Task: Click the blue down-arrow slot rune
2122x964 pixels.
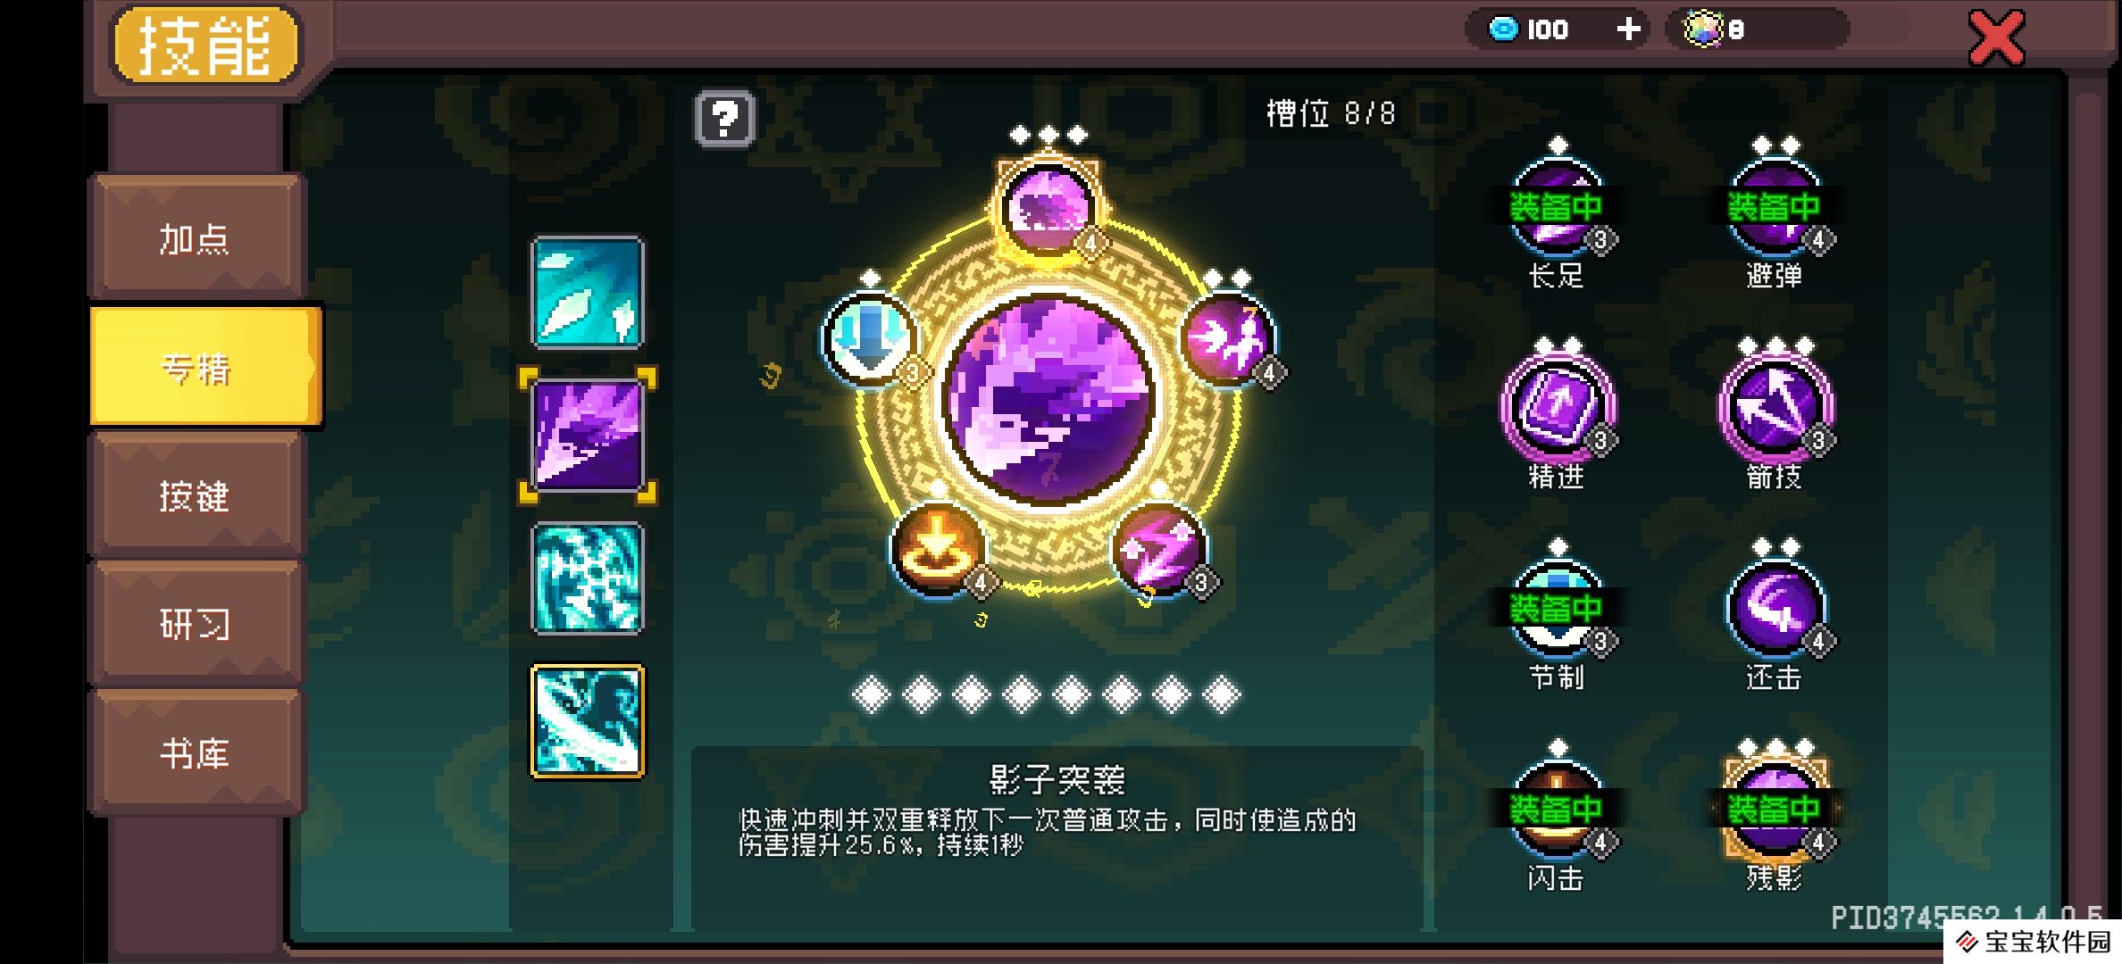Action: 870,338
